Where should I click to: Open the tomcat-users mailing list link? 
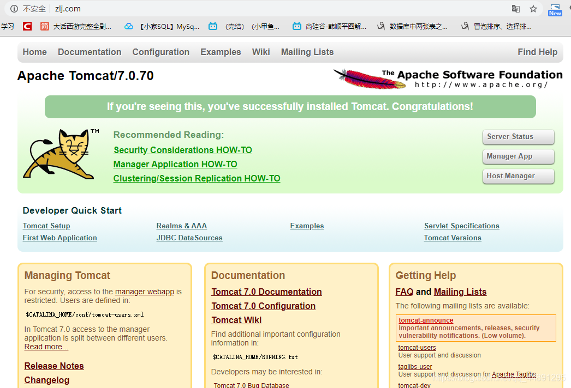click(x=417, y=348)
